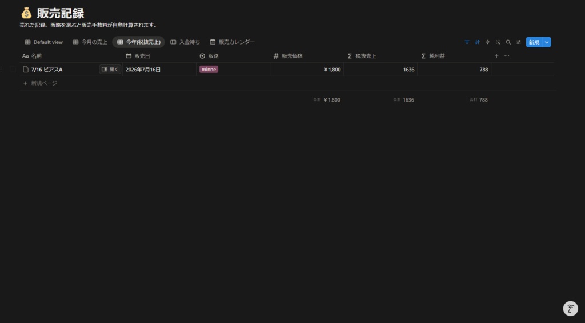This screenshot has width=585, height=323.
Task: Open the 純利益 合計 788 calculation menu
Action: [x=478, y=100]
